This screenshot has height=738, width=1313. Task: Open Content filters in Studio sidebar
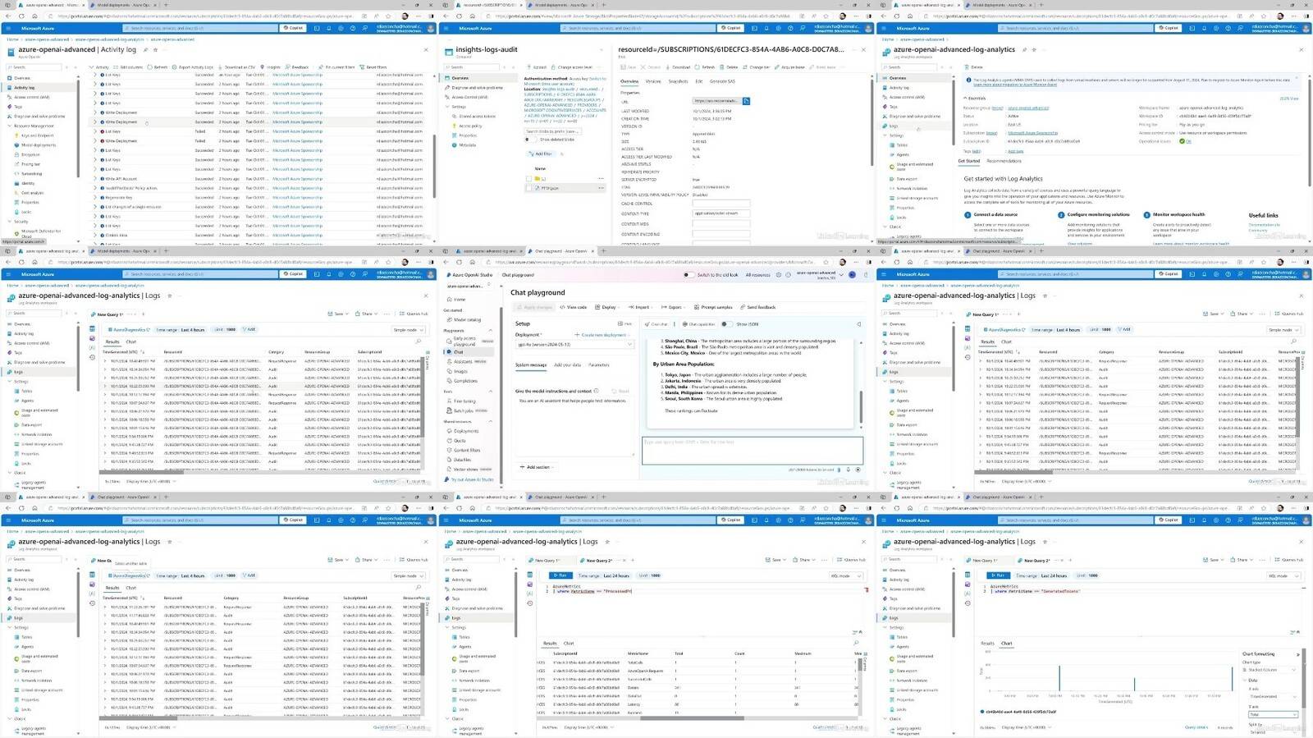coord(465,450)
